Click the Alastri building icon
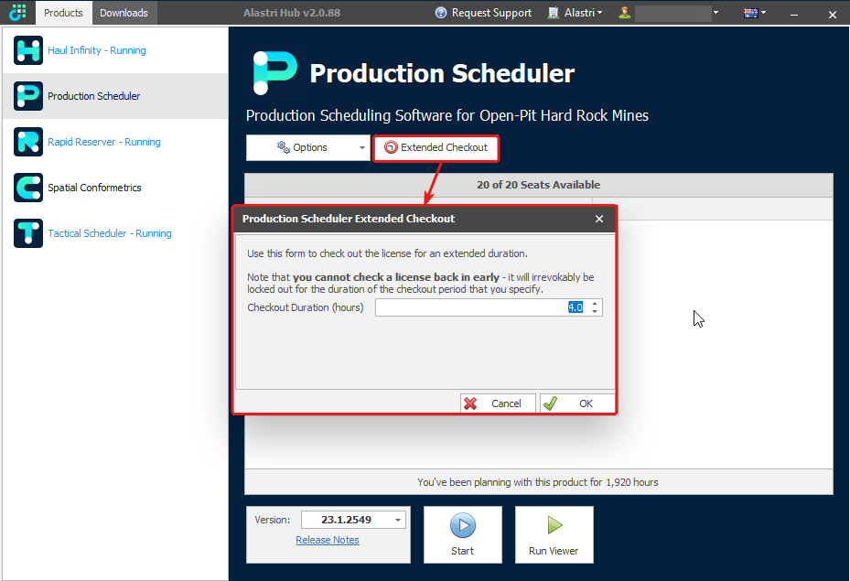 553,13
